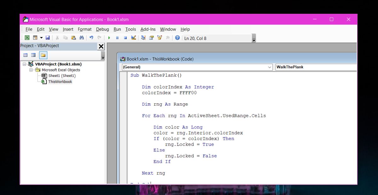The width and height of the screenshot is (378, 195).
Task: Open the Tools menu
Action: coord(130,29)
